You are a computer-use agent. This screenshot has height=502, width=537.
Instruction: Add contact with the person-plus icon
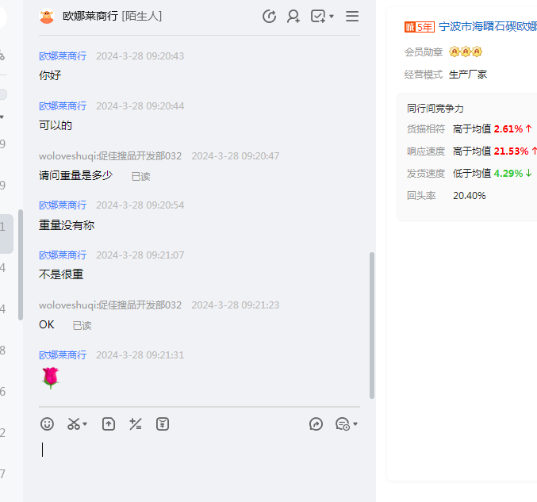[293, 16]
